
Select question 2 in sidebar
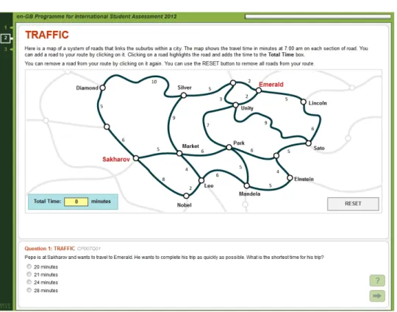coord(6,38)
